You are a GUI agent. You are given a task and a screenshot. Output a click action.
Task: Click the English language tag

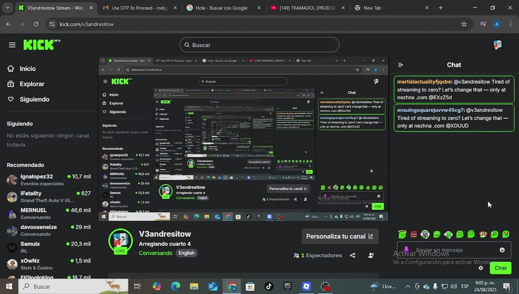pos(186,253)
